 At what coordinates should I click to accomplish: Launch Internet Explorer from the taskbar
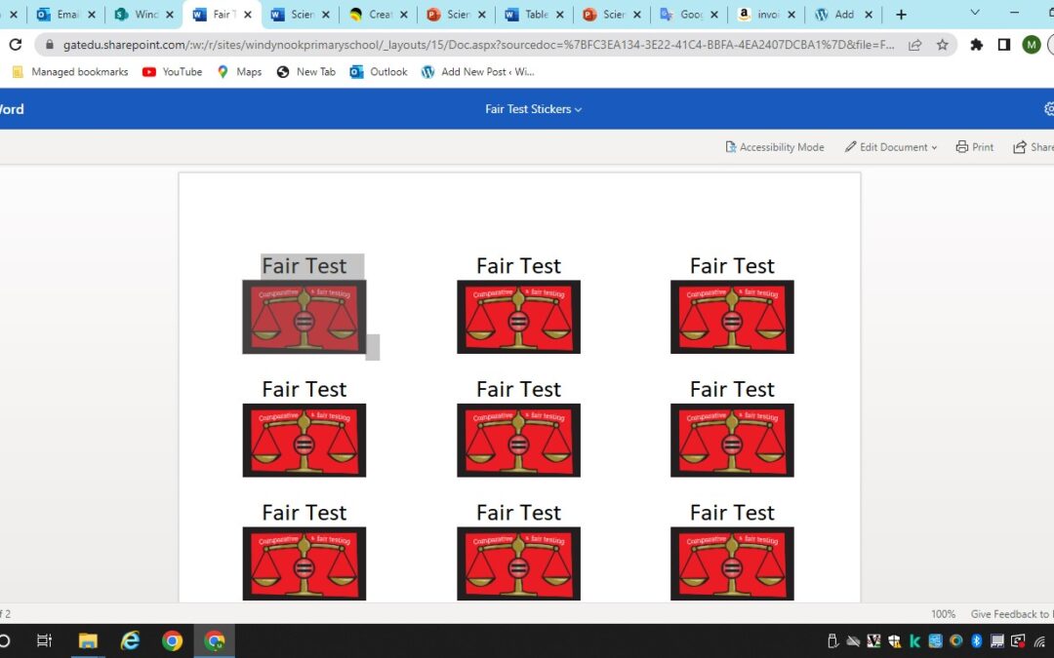pyautogui.click(x=130, y=640)
